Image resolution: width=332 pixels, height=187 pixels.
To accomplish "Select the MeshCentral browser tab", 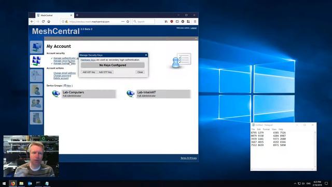I will click(x=54, y=15).
